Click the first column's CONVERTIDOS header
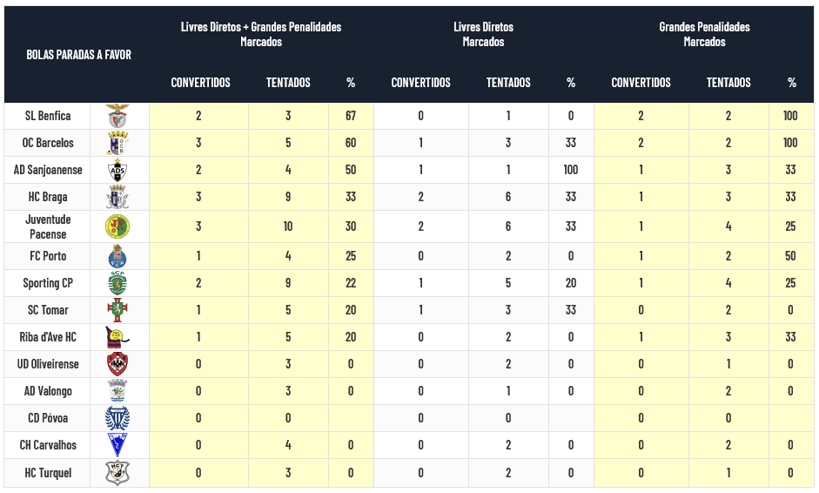This screenshot has height=493, width=819. coord(200,83)
